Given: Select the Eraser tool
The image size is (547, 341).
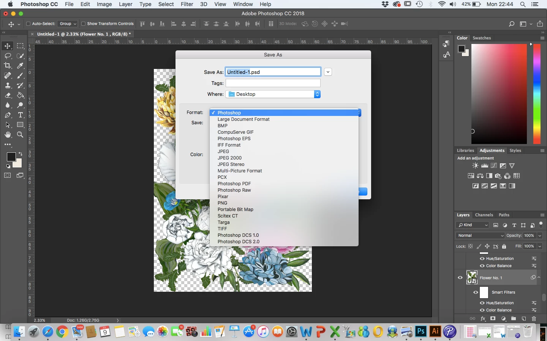Looking at the screenshot, I should (x=8, y=95).
